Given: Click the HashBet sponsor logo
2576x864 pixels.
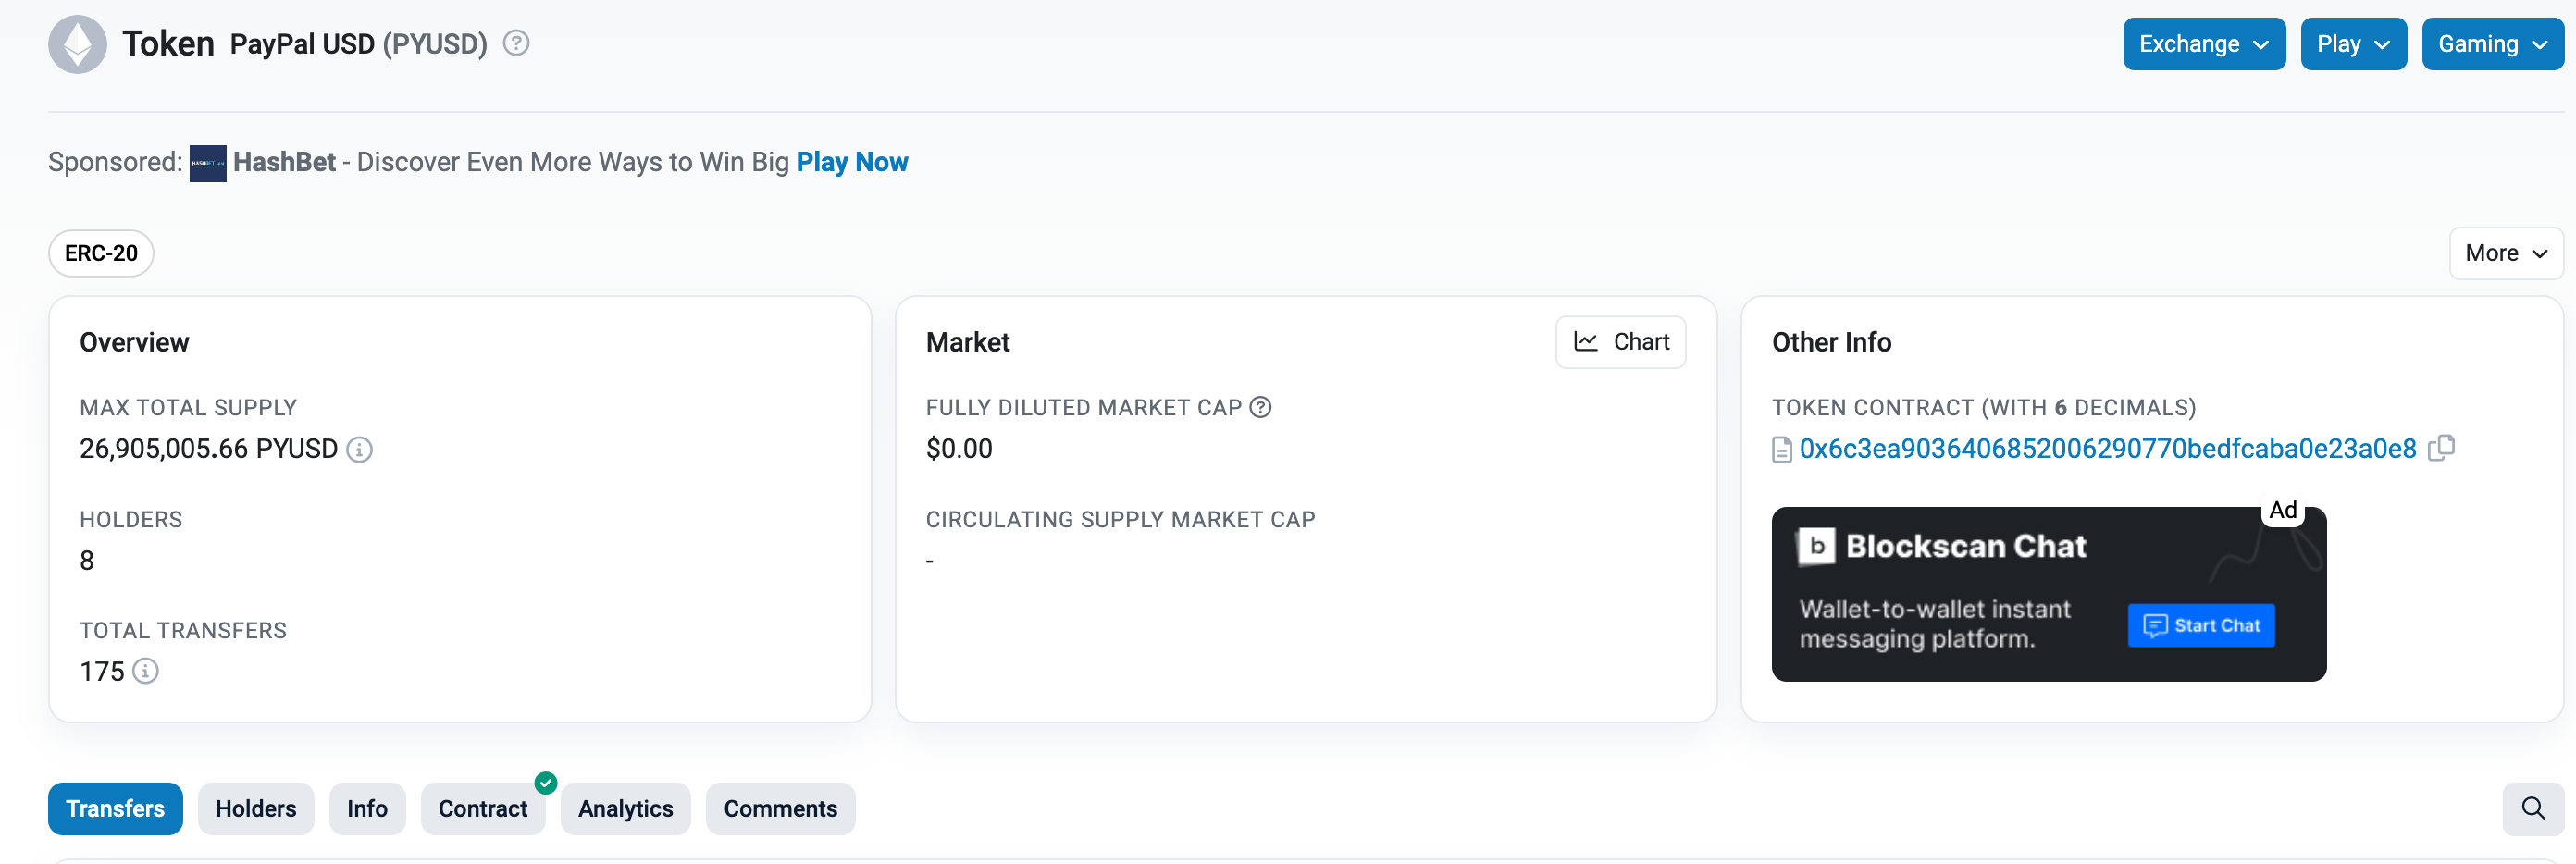Looking at the screenshot, I should (x=208, y=163).
